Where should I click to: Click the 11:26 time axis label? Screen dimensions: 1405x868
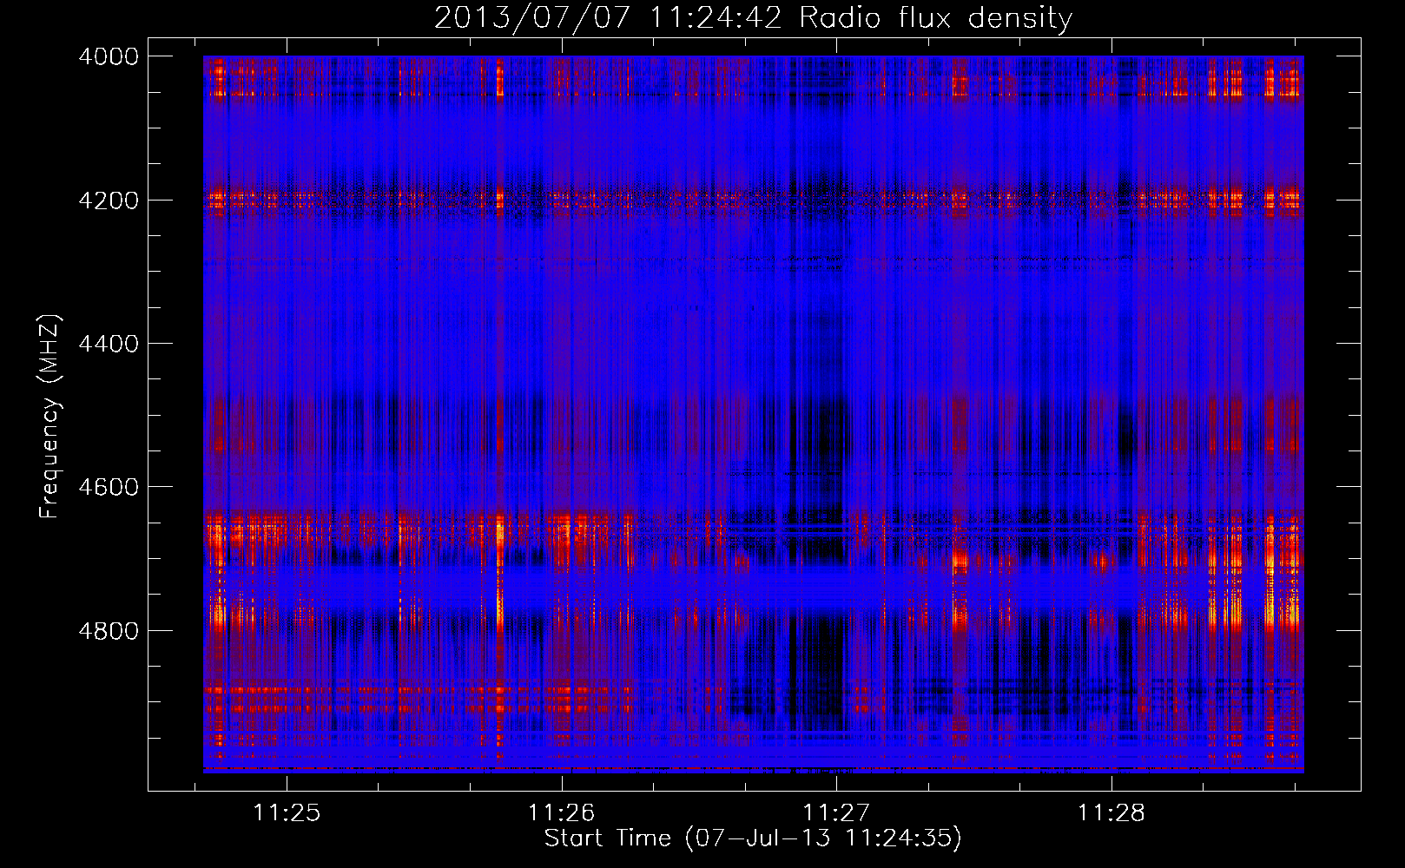point(562,812)
